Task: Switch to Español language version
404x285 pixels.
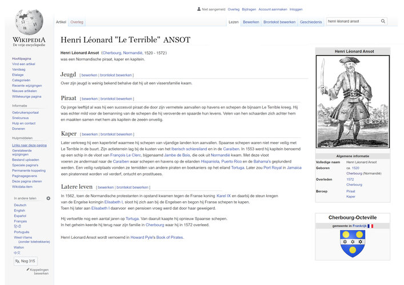Action: click(x=20, y=216)
